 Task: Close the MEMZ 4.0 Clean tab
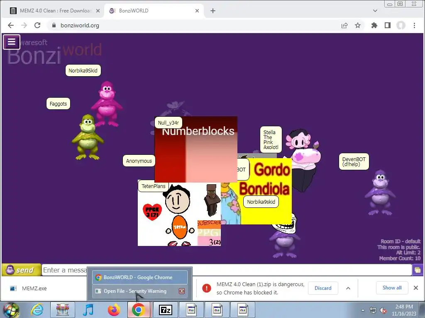(x=98, y=11)
